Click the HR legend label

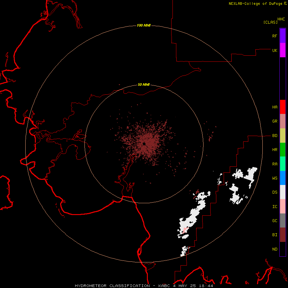275,150
